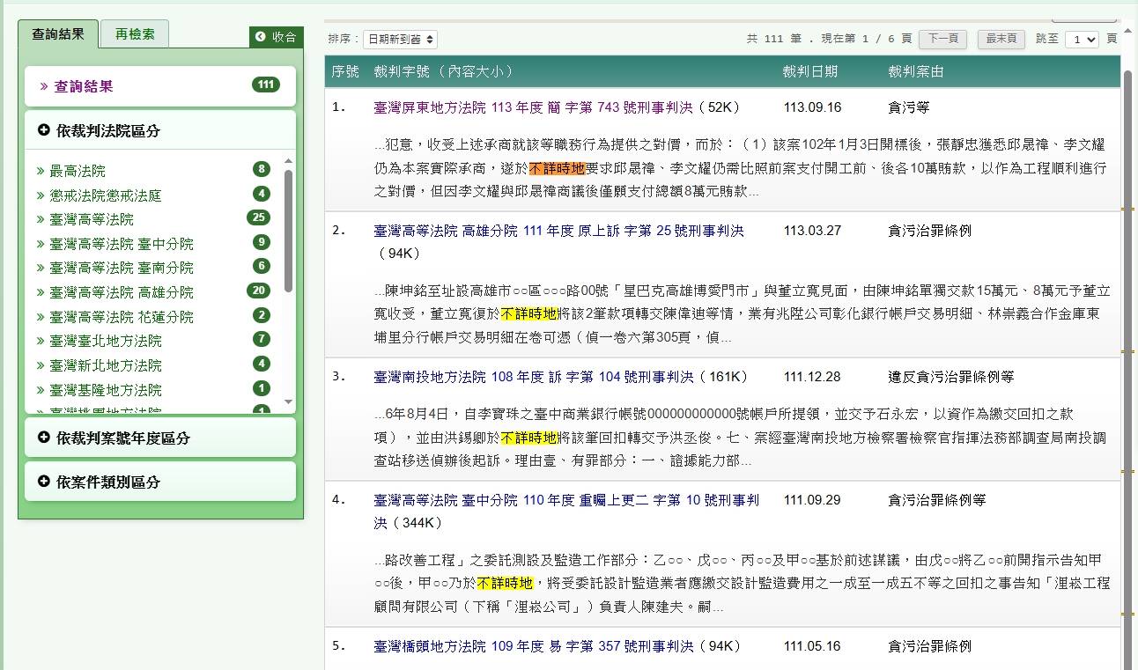Screen dimensions: 1138x670
Task: Filter by 臺灣基隆地方法院
Action: pyautogui.click(x=106, y=390)
